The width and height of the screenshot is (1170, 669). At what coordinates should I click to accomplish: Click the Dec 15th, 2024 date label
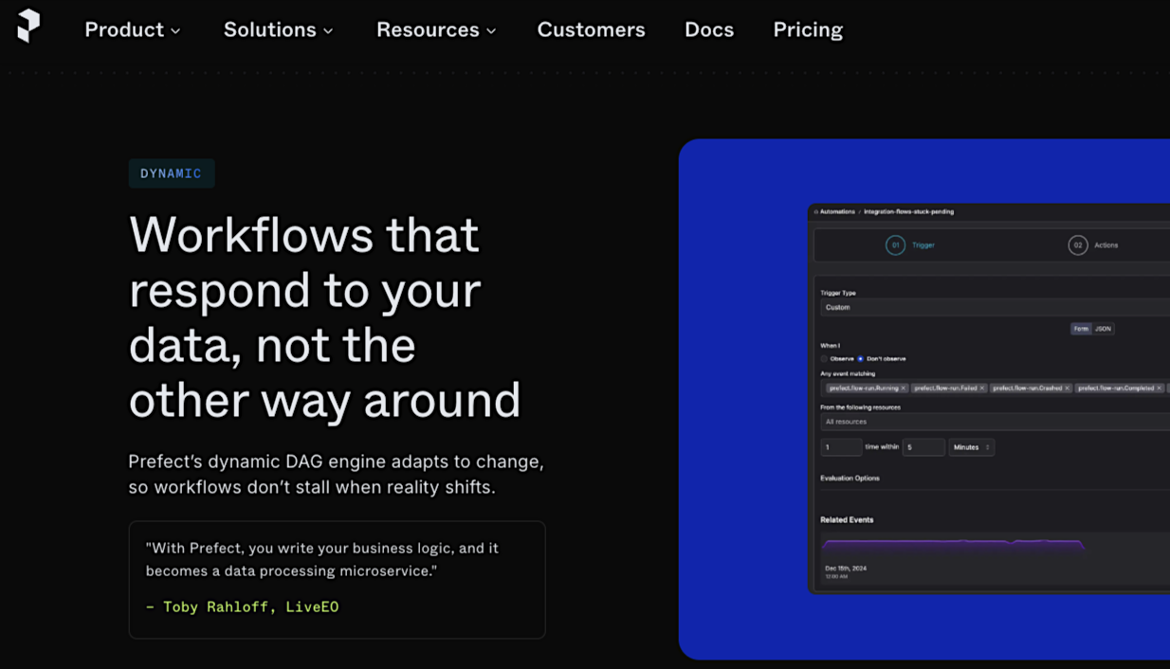(x=846, y=569)
